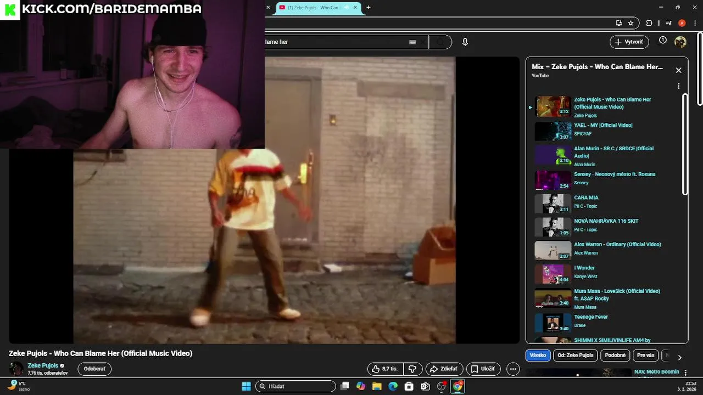Show more filter chips with right arrow
The width and height of the screenshot is (703, 395).
coord(679,357)
